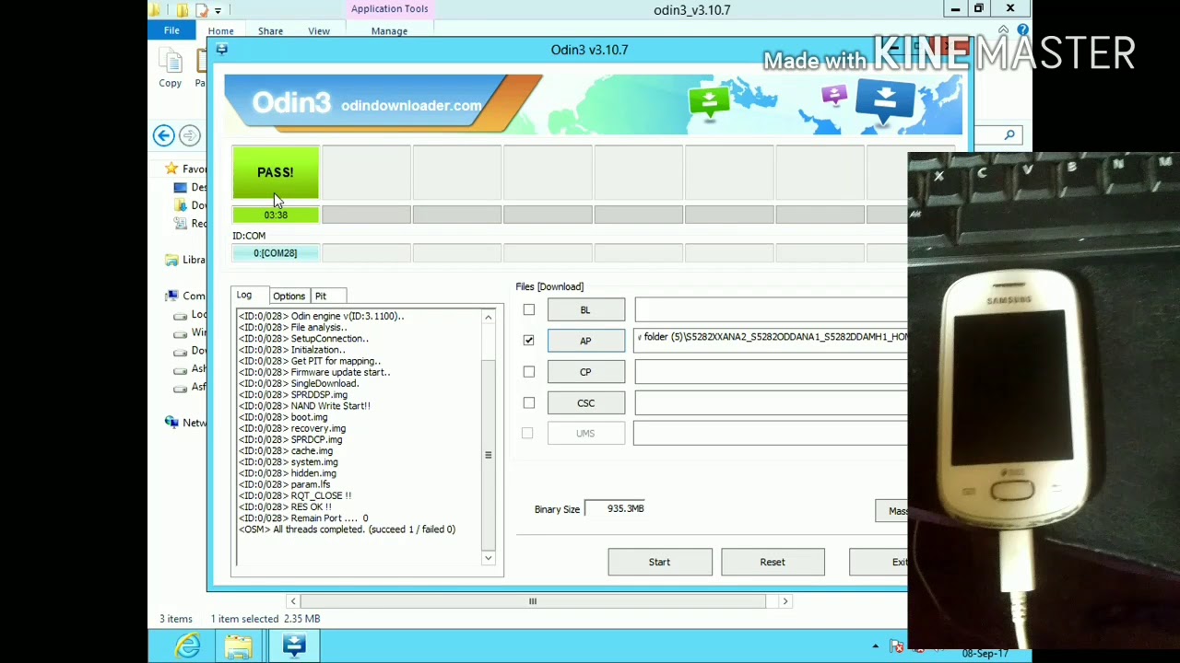Click the AP file browse button
Screen dimensions: 1180x663
586,341
